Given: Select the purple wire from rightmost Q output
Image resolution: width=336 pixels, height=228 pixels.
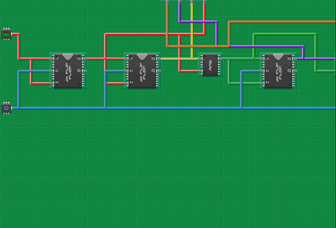Looking at the screenshot, I should click(317, 59).
